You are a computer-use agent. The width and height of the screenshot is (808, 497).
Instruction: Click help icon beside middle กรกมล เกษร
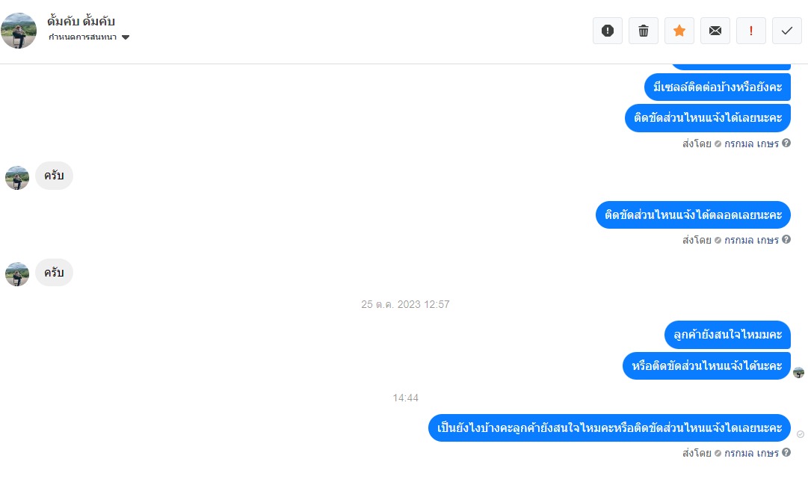tap(786, 239)
